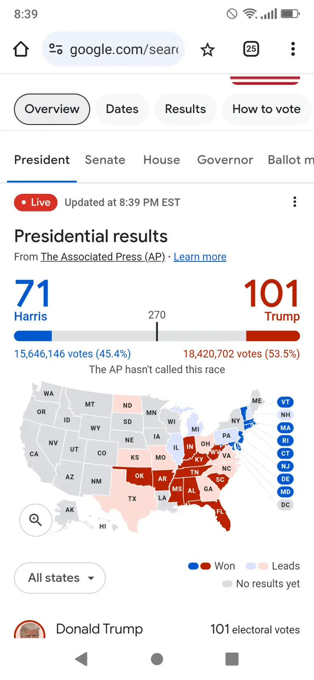Image resolution: width=314 pixels, height=680 pixels.
Task: Tap the google.com address bar
Action: (x=123, y=49)
